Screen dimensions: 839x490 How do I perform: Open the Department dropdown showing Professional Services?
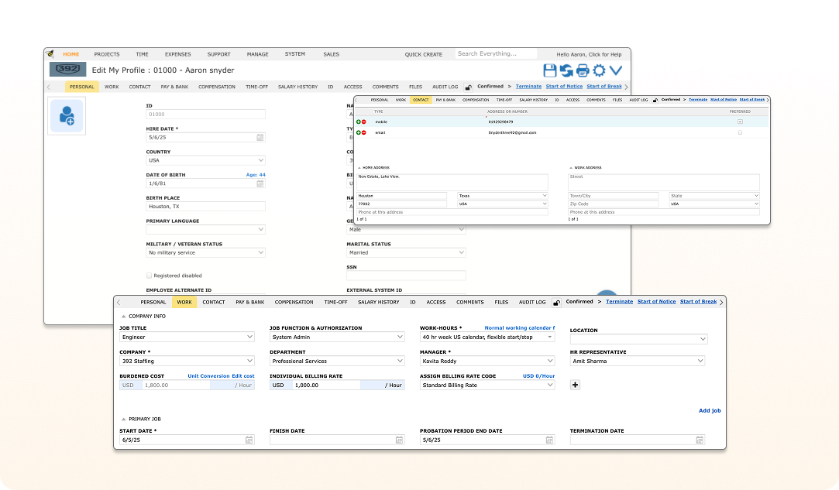pyautogui.click(x=337, y=361)
